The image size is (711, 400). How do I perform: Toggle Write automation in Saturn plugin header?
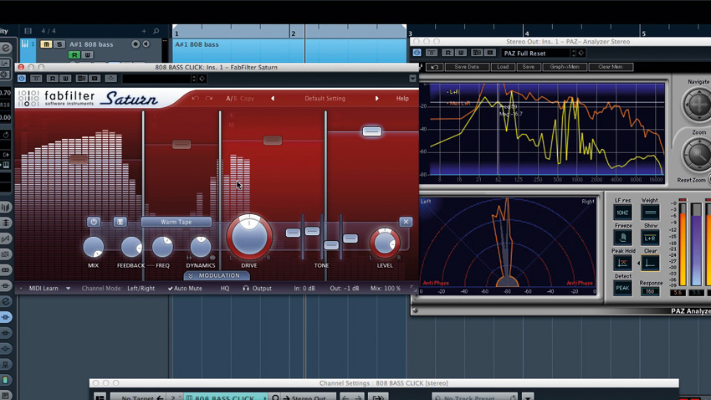(66, 79)
